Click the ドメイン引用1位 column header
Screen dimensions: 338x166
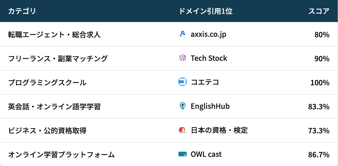click(x=206, y=11)
